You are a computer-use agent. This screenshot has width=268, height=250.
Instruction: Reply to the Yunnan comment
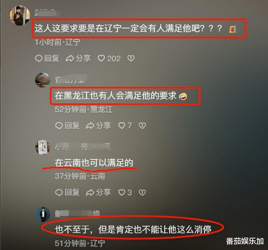(67, 192)
